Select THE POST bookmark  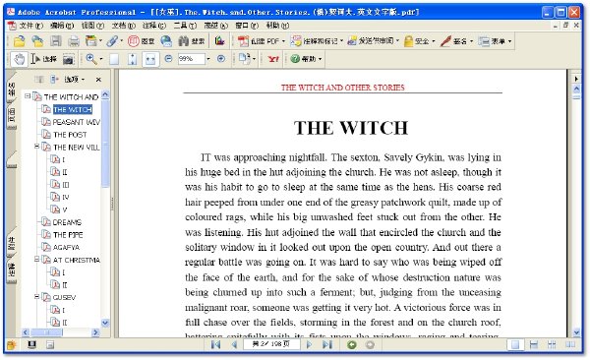point(70,135)
